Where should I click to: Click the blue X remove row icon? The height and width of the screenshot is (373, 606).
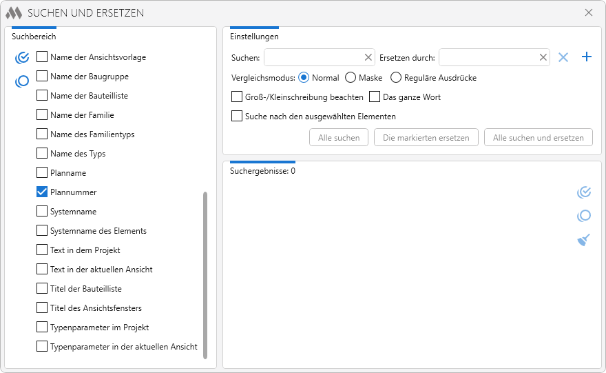[x=563, y=57]
